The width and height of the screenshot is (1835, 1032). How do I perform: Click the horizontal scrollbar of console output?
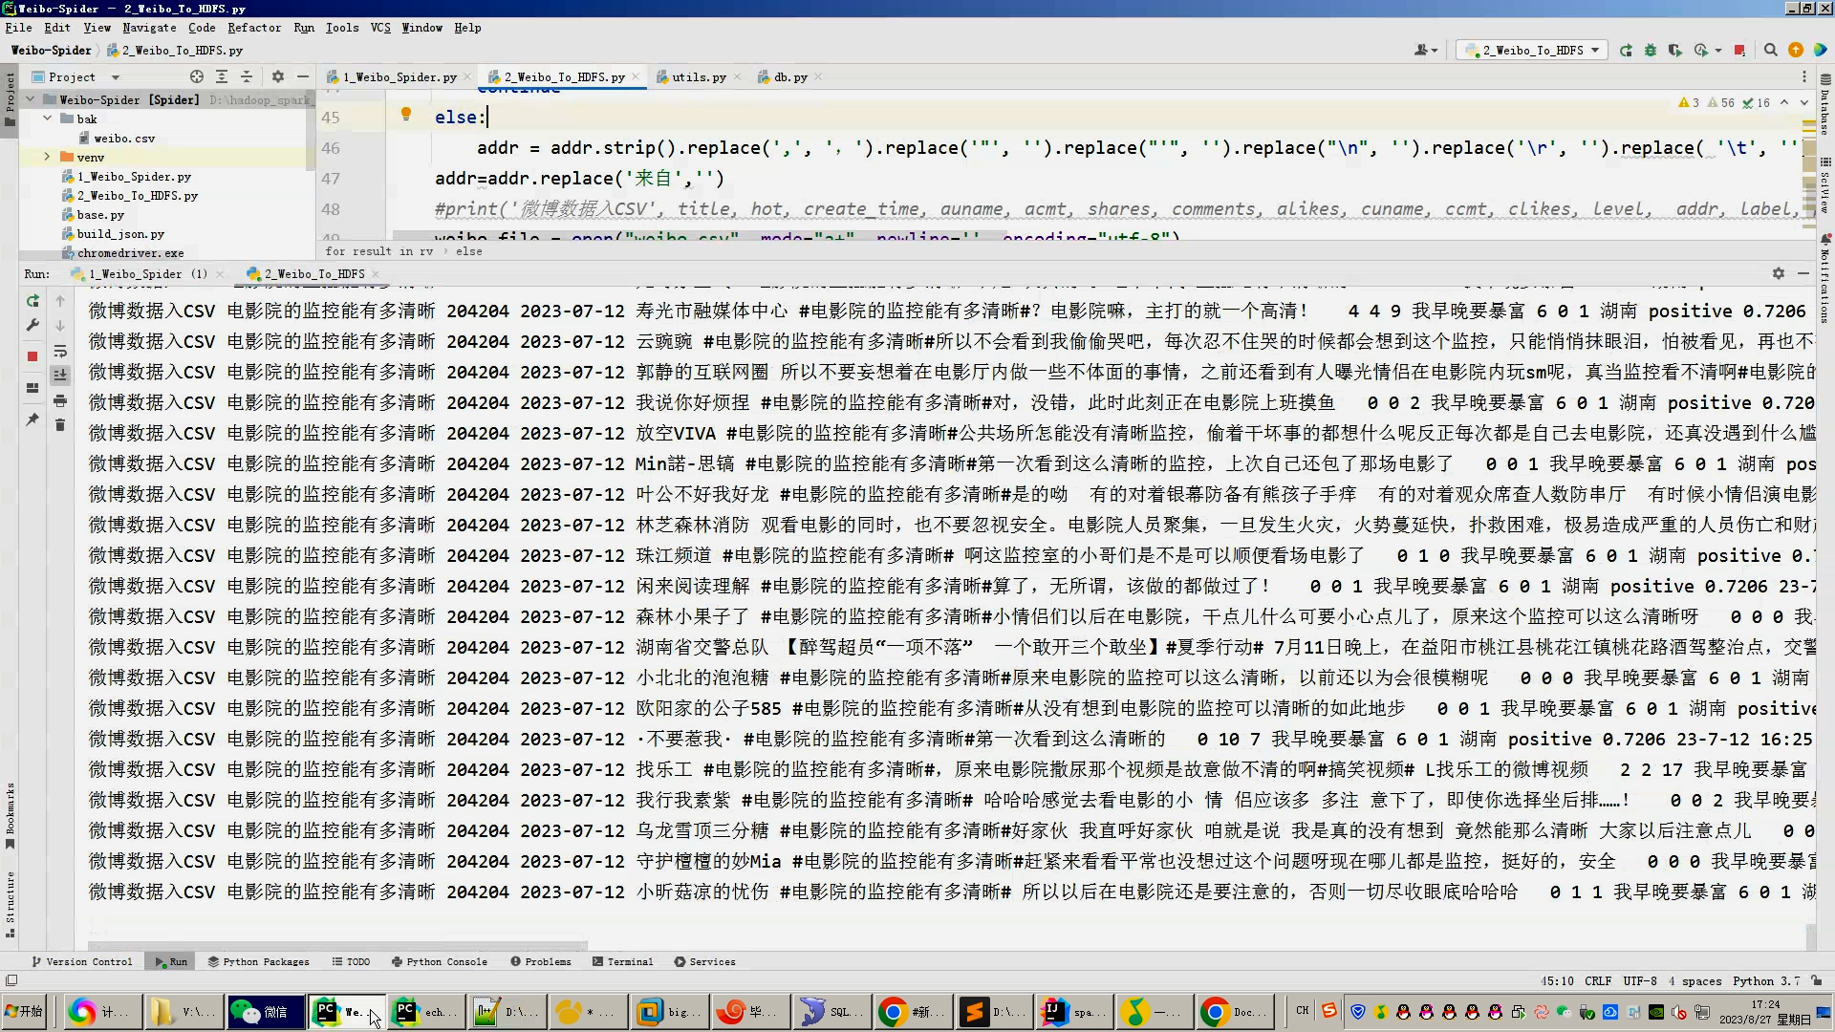[x=335, y=946]
